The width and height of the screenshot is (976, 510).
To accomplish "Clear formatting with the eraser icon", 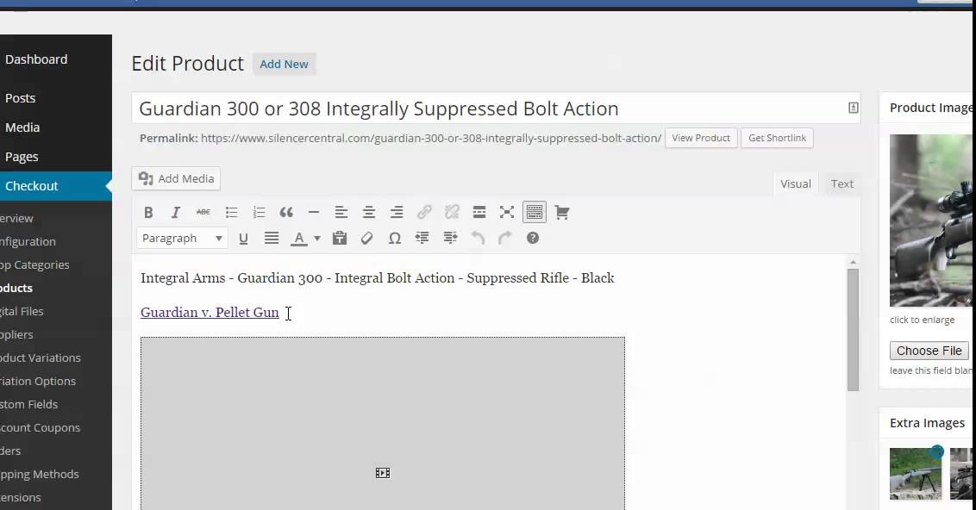I will 366,239.
